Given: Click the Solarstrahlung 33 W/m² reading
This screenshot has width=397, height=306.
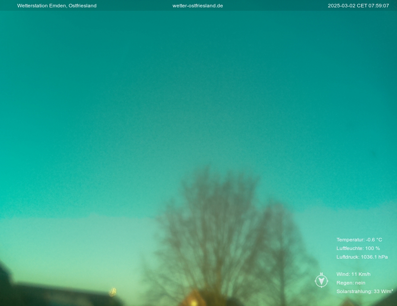Looking at the screenshot, I should tap(365, 291).
